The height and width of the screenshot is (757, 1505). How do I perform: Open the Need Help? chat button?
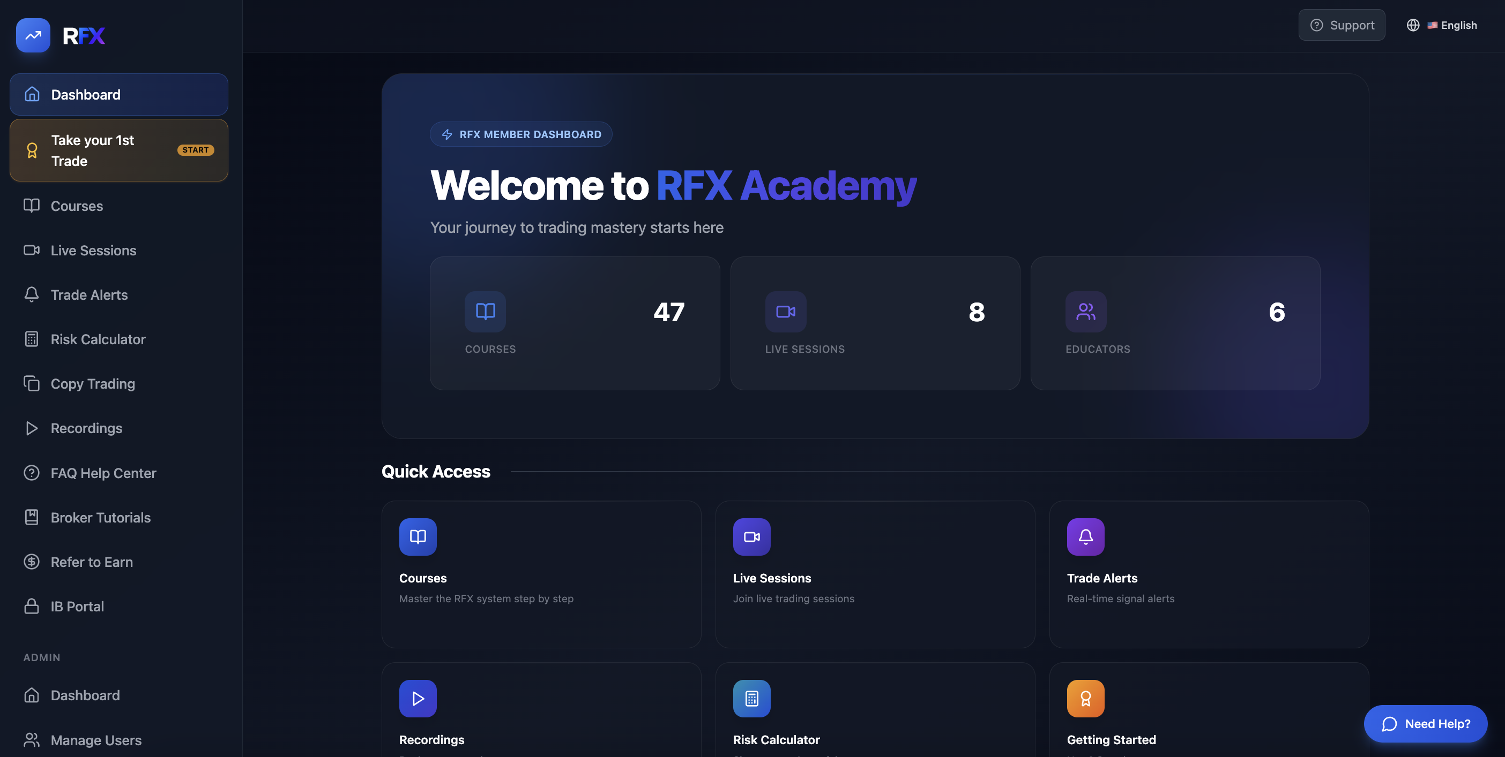[1426, 724]
